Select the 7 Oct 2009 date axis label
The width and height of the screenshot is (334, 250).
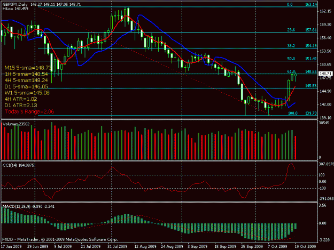tap(277, 247)
